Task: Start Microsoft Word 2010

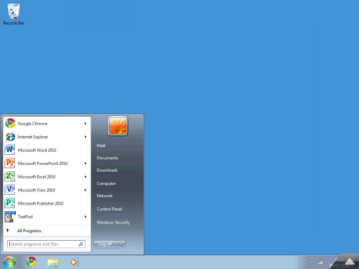Action: pyautogui.click(x=47, y=150)
